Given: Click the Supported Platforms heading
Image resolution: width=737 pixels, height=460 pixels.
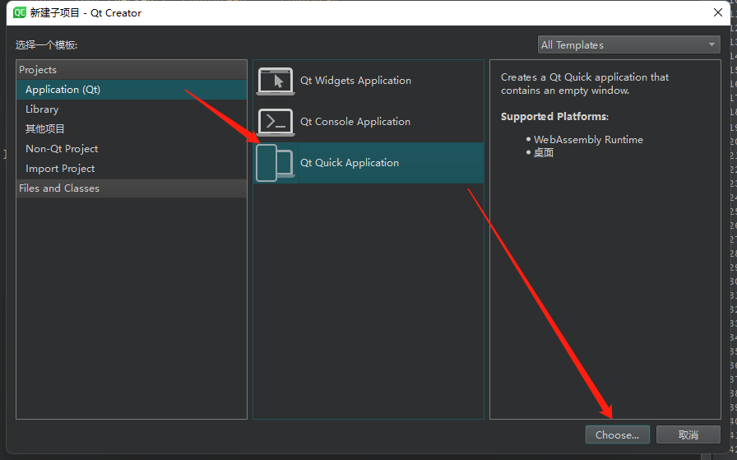Looking at the screenshot, I should [554, 117].
